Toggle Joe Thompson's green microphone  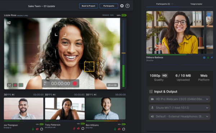pos(33,129)
